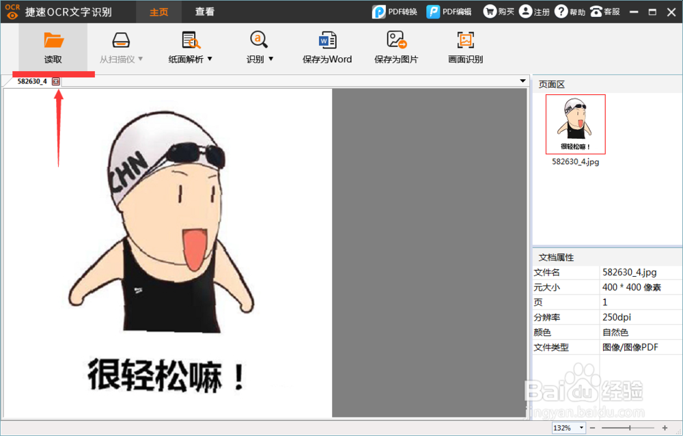Open the document tab dropdown chevron
The image size is (683, 436).
point(522,81)
